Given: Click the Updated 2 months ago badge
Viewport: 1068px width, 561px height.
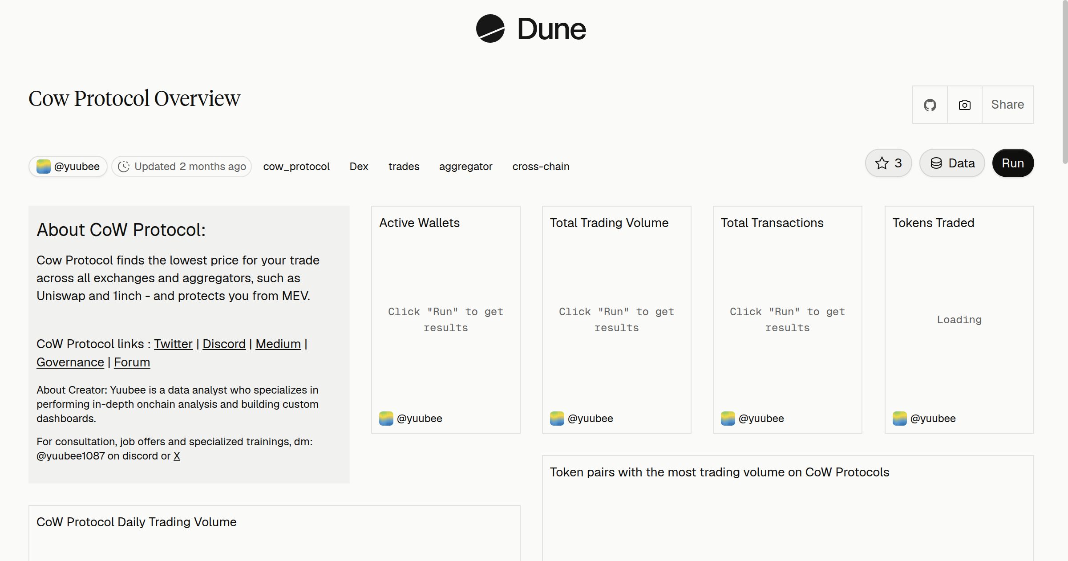Looking at the screenshot, I should 182,167.
